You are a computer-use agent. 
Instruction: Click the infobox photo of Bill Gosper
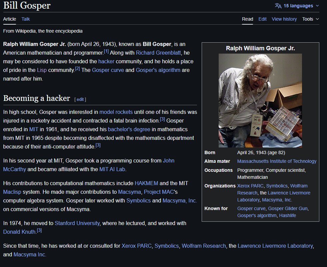click(260, 101)
